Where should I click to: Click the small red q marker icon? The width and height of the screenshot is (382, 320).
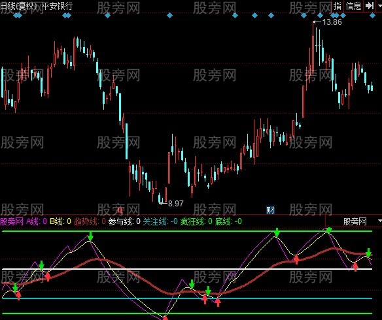pos(120,210)
